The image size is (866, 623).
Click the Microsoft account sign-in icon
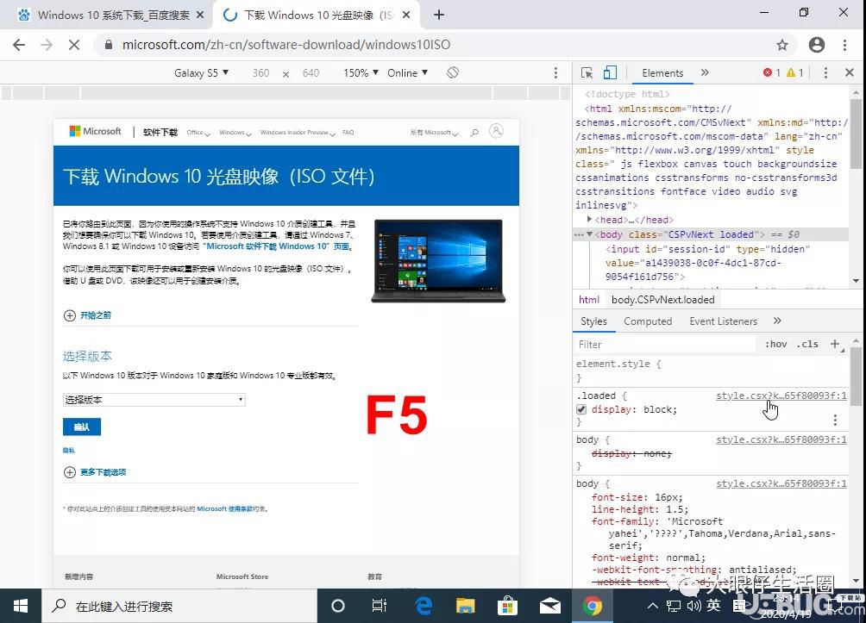coord(497,131)
